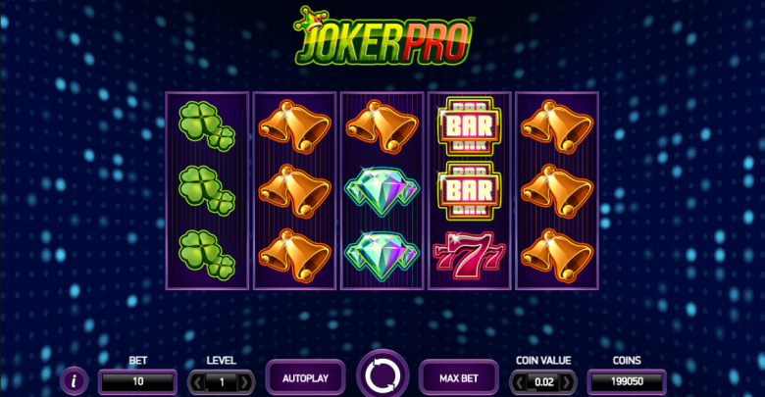This screenshot has height=397, width=765.
Task: Lower the coin value with left arrow
Action: (x=519, y=382)
